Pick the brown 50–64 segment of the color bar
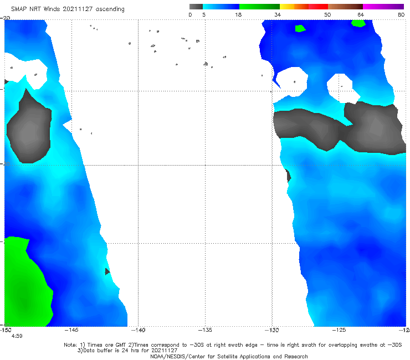Image resolution: width=410 pixels, height=360 pixels. pyautogui.click(x=345, y=7)
